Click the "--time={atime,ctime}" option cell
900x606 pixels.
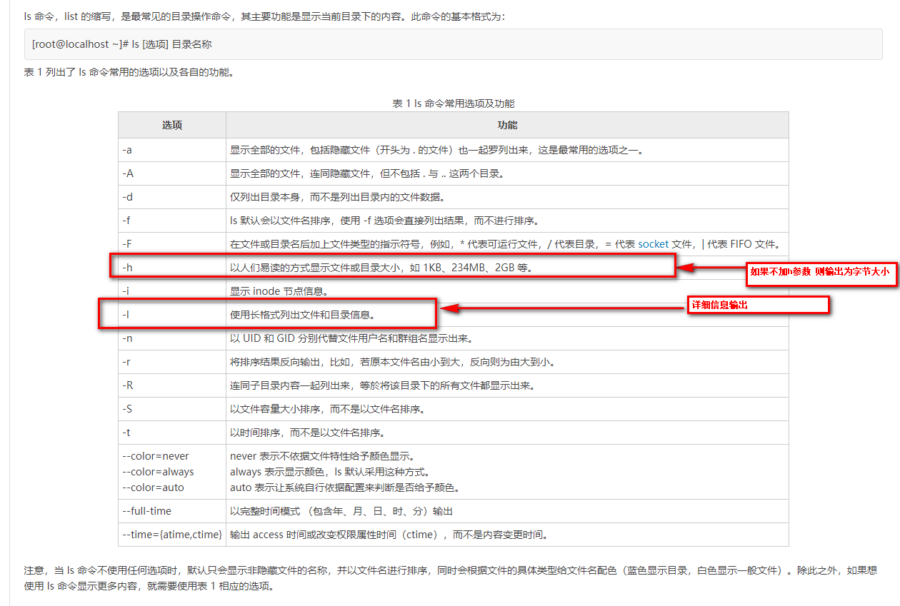click(x=172, y=535)
